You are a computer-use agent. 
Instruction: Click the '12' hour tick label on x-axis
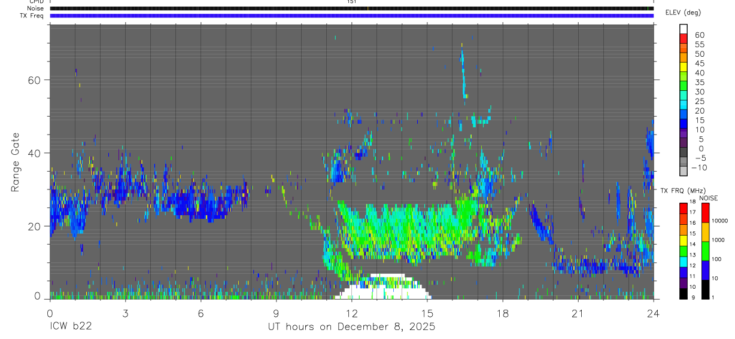coord(352,313)
